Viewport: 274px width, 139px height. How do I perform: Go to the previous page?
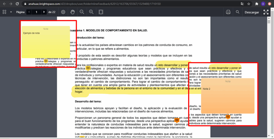click(x=29, y=12)
